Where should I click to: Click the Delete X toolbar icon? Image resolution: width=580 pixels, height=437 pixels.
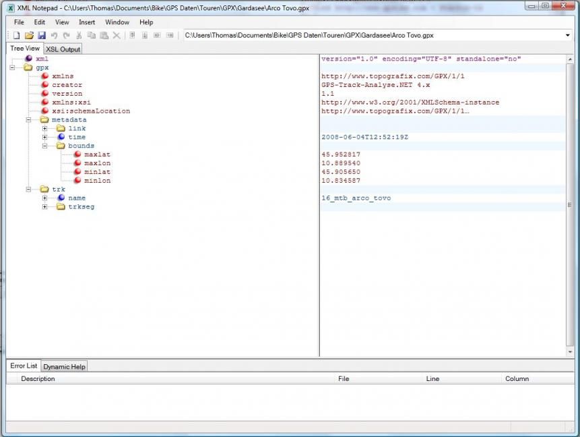(117, 35)
